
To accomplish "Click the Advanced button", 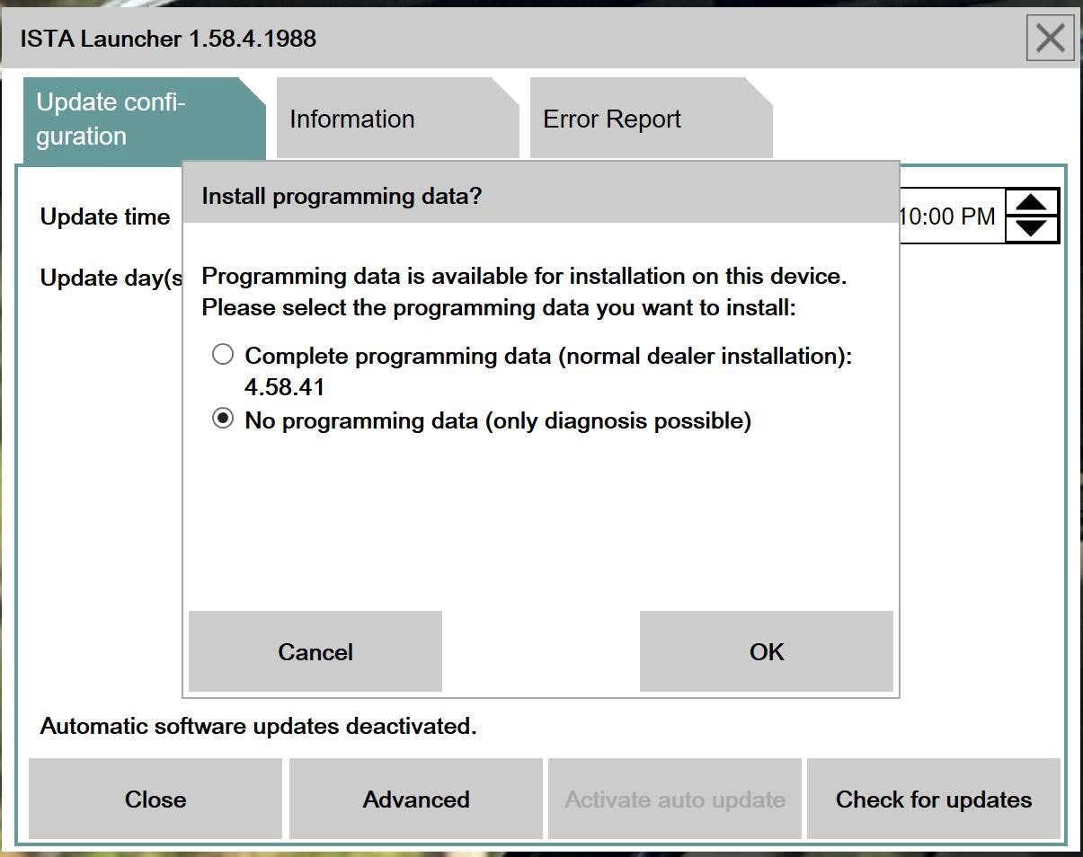I will (x=415, y=799).
